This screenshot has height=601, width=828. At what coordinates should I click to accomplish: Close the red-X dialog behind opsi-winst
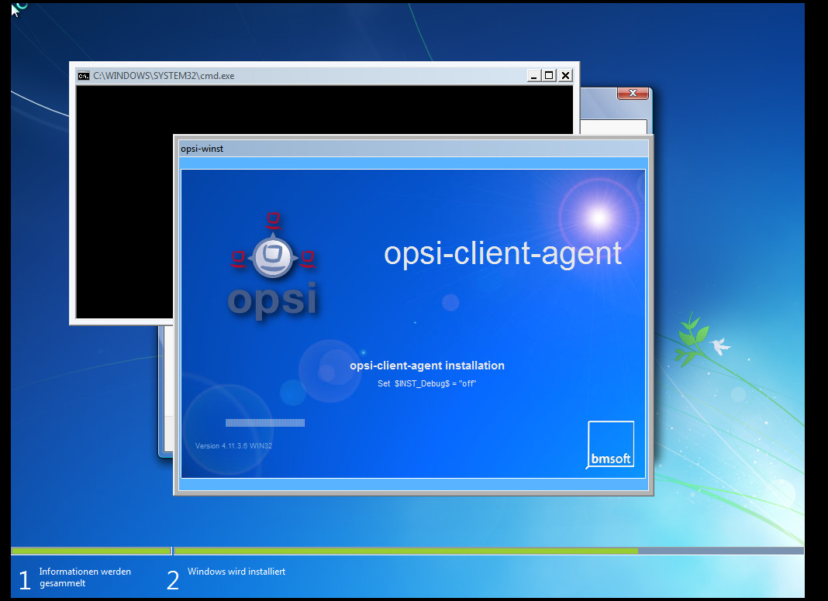tap(633, 94)
